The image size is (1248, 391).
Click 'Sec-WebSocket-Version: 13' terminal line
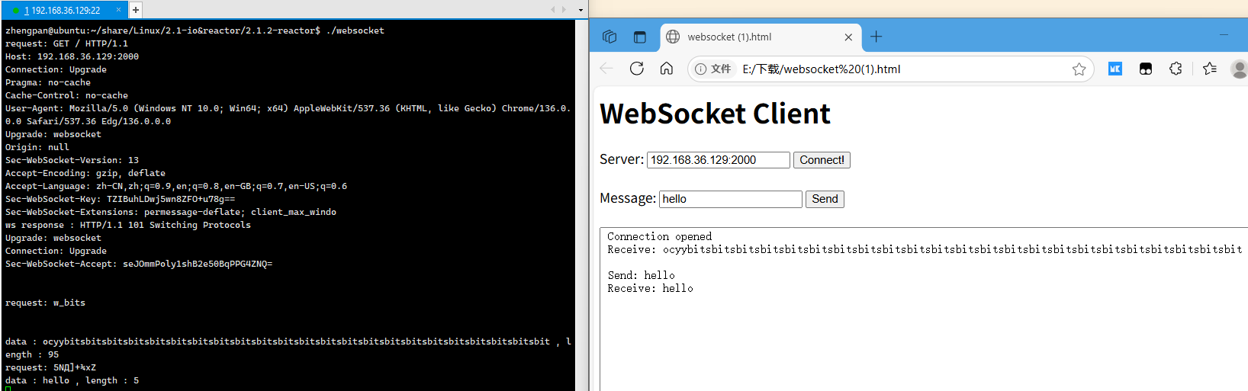click(72, 160)
